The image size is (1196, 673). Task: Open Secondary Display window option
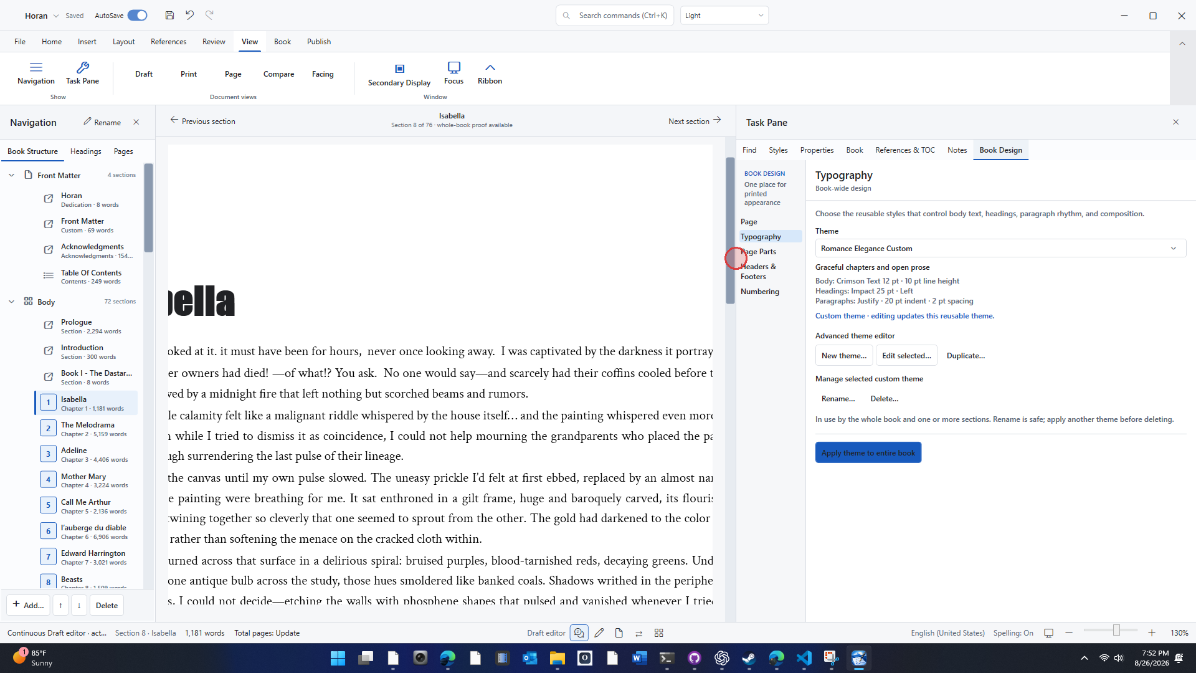click(x=399, y=74)
